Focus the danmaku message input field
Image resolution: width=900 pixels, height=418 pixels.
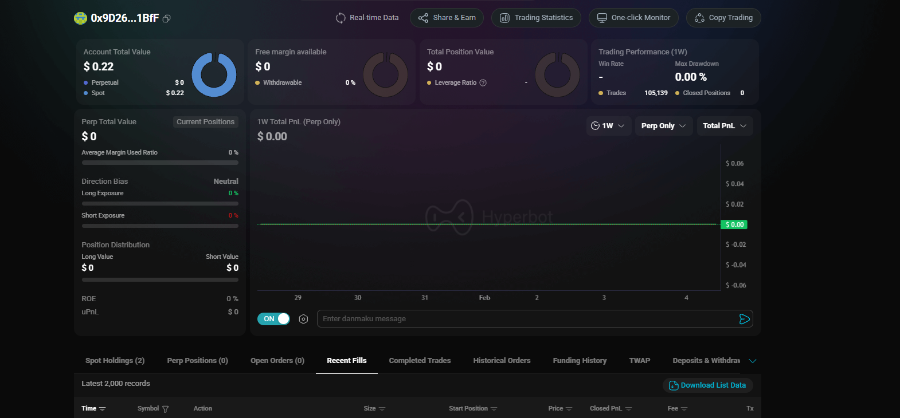[x=527, y=319]
